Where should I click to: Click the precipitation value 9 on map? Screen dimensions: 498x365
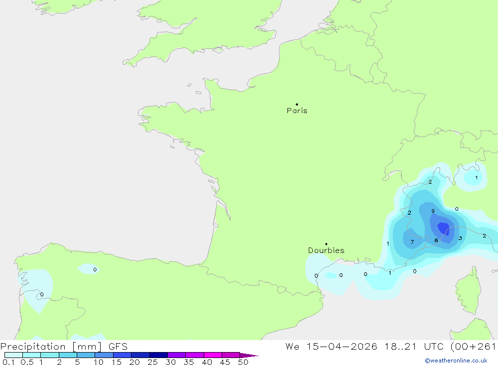point(433,211)
